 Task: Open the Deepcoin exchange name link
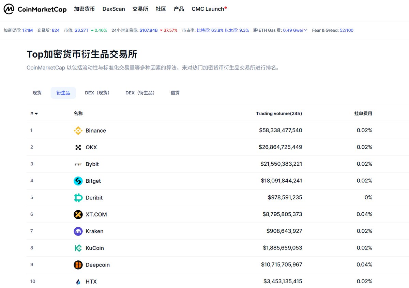tap(98, 265)
